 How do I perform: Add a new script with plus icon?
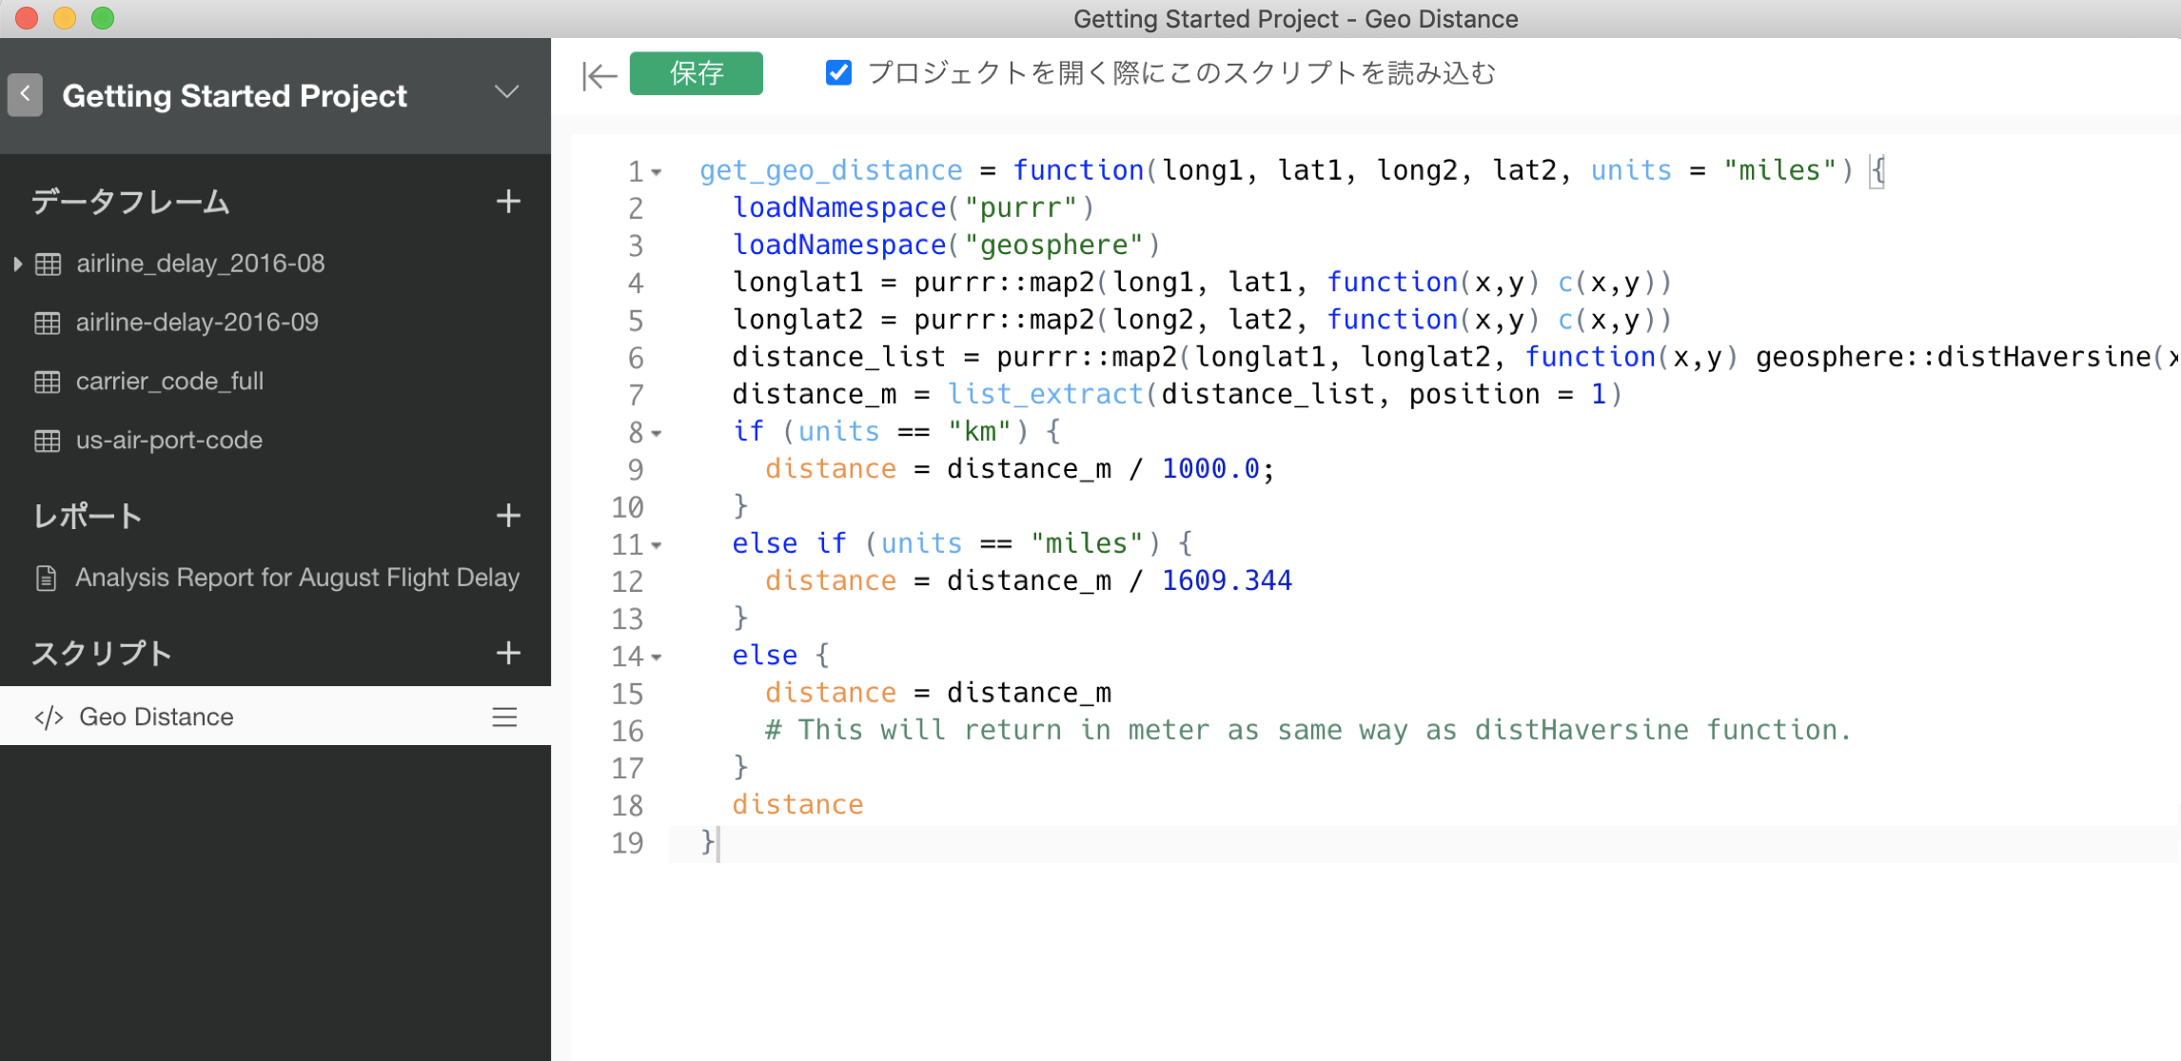(x=508, y=653)
